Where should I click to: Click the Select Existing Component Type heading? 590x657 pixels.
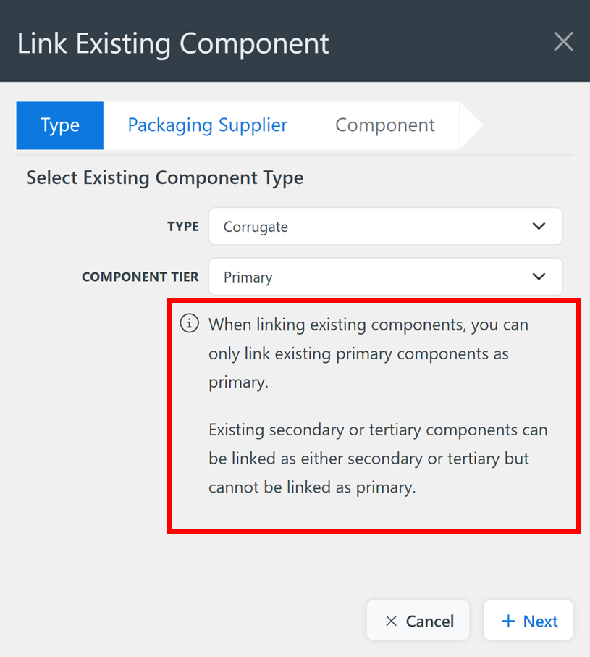pyautogui.click(x=164, y=177)
